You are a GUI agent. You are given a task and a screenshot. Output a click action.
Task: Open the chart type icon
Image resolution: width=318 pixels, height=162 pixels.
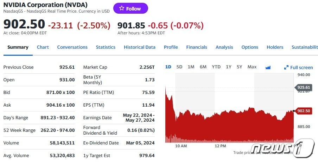point(268,67)
